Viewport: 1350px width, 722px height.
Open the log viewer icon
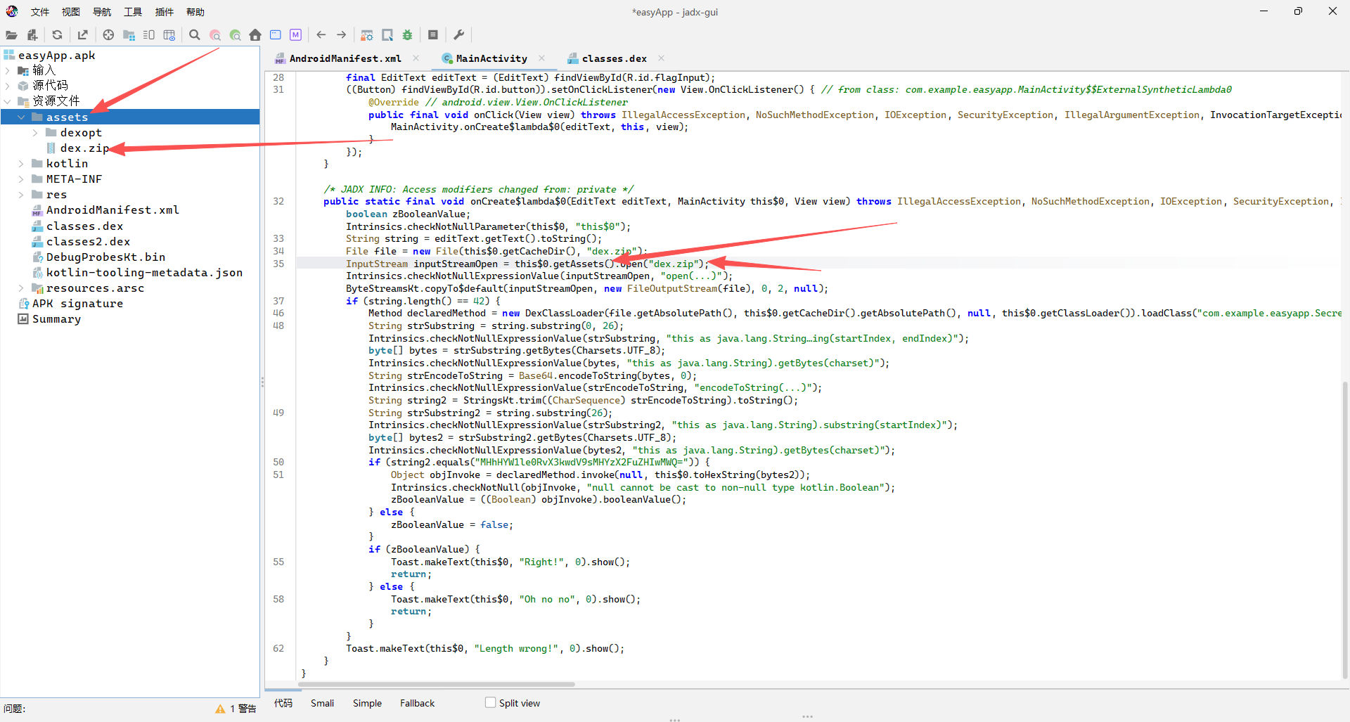tap(433, 35)
